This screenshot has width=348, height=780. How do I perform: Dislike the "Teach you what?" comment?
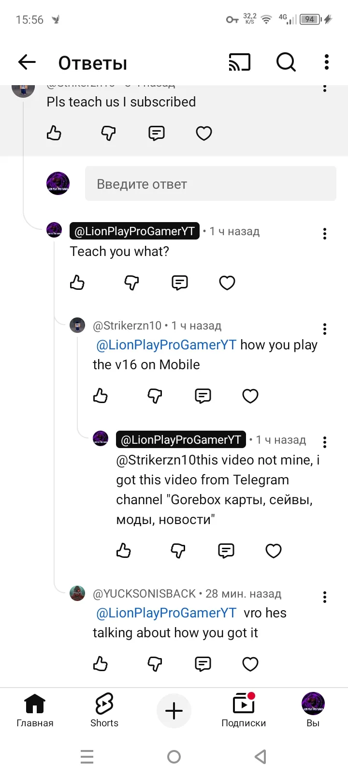pyautogui.click(x=131, y=283)
